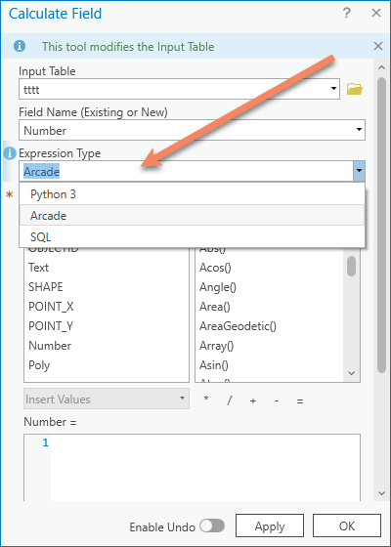Collapse the Expression Type dropdown arrow

pyautogui.click(x=359, y=171)
